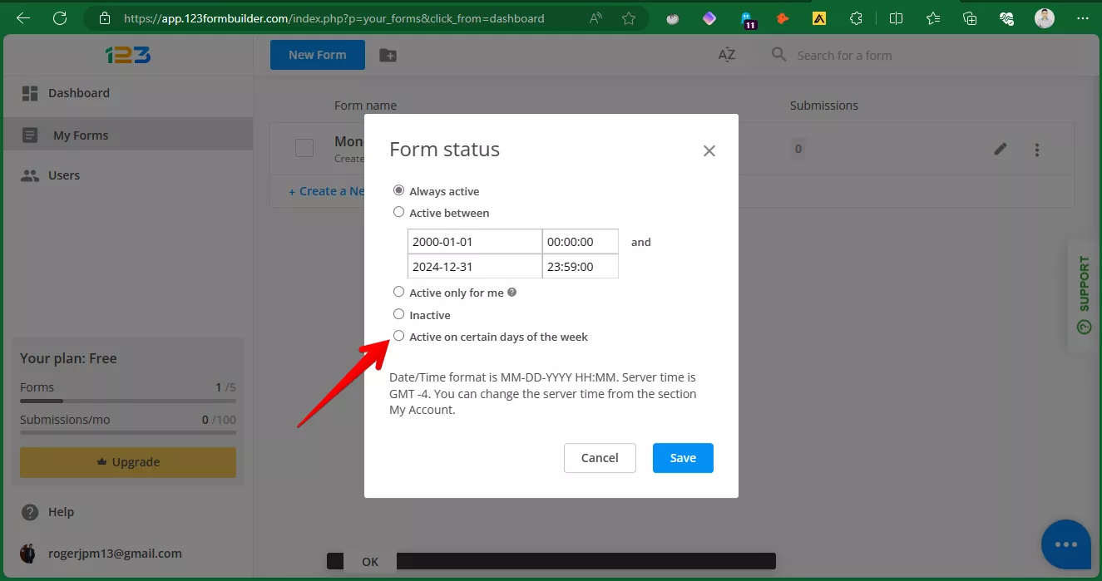Viewport: 1102px width, 581px height.
Task: Choose the Inactive radio button
Action: (x=399, y=315)
